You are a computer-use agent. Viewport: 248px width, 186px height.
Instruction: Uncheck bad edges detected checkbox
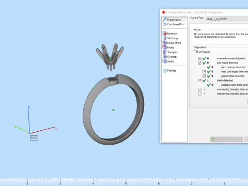[x=199, y=63]
